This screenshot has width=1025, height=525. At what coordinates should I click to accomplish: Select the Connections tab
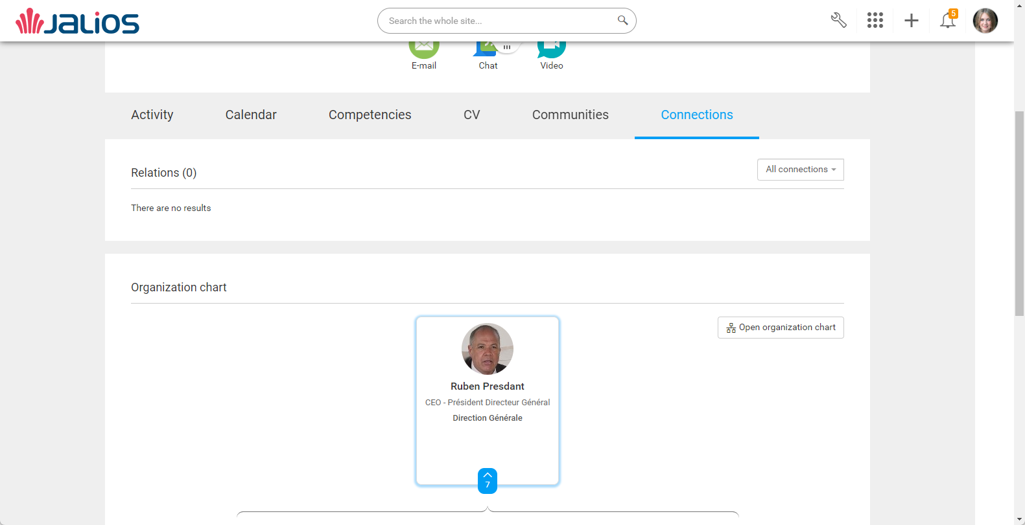point(697,115)
